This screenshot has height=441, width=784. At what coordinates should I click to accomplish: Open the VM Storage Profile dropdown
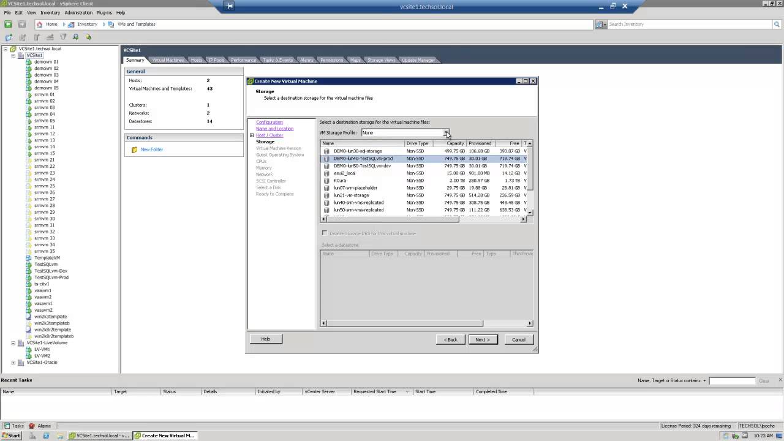click(446, 133)
